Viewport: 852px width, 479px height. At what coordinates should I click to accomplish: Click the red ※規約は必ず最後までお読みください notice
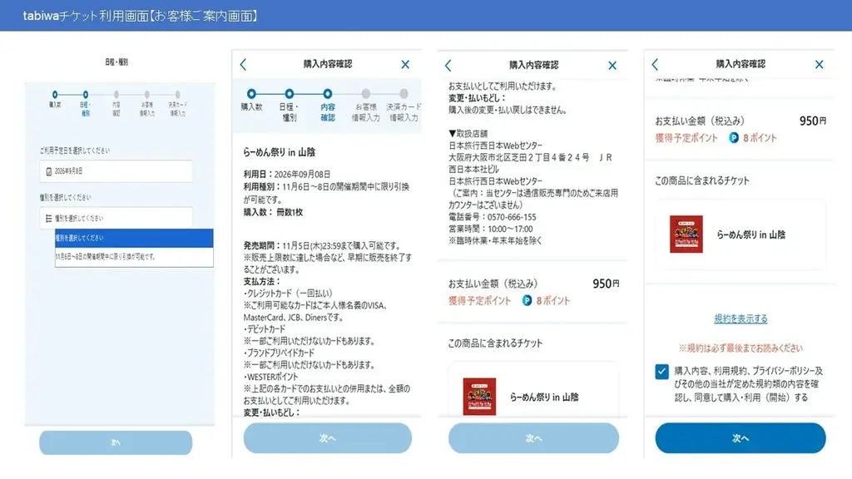(x=741, y=348)
